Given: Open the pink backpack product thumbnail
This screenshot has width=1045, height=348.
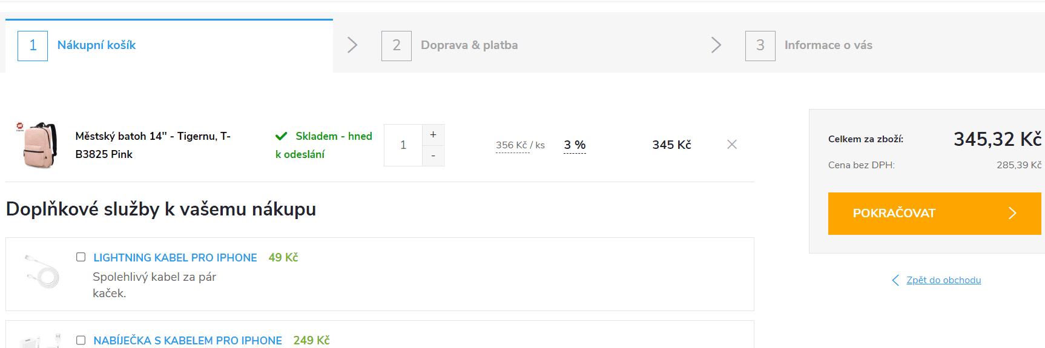Looking at the screenshot, I should click(x=36, y=145).
